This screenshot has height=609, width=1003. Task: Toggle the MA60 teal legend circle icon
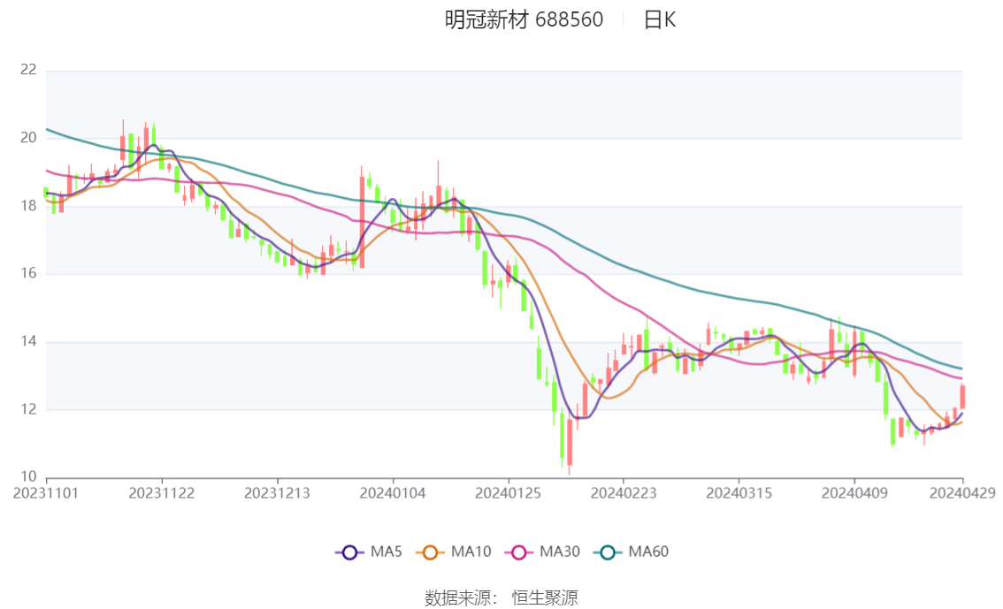click(x=608, y=552)
